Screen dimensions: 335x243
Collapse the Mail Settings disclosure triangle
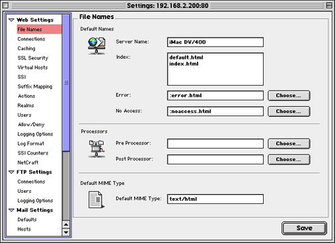click(x=11, y=210)
